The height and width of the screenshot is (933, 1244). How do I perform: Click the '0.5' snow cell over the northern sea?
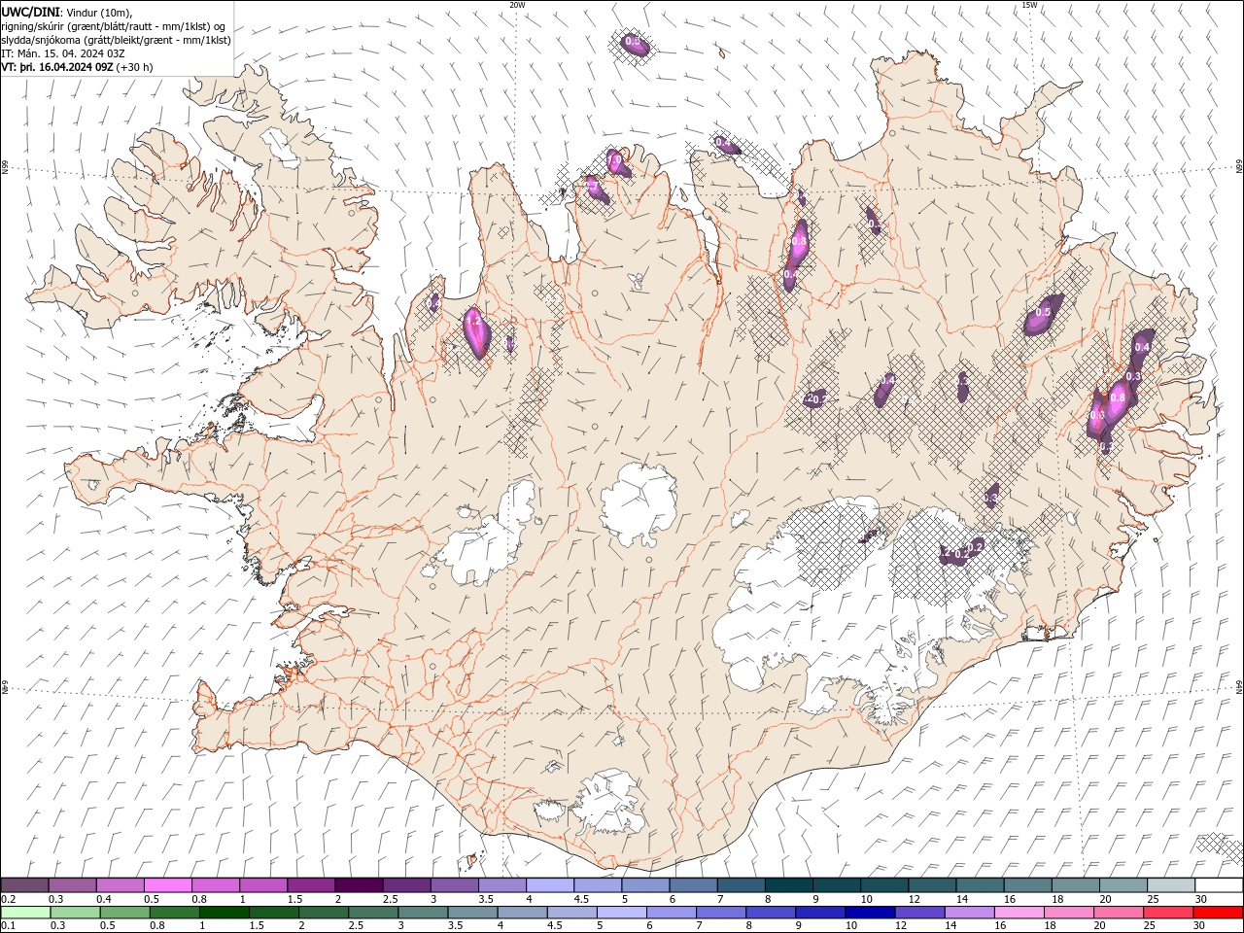pyautogui.click(x=634, y=43)
